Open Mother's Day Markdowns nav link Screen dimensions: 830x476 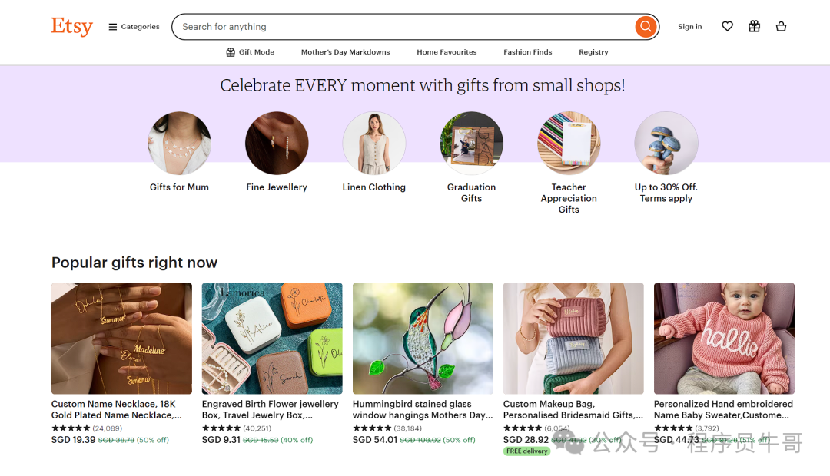345,52
